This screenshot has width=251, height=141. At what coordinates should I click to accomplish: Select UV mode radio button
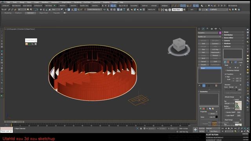tap(235, 68)
